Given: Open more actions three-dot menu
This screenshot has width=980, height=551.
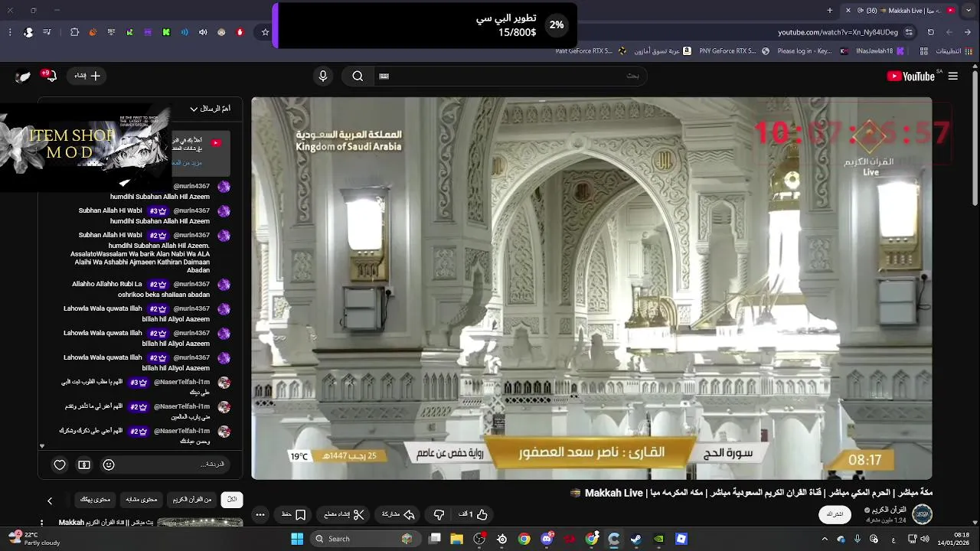Looking at the screenshot, I should pos(260,514).
